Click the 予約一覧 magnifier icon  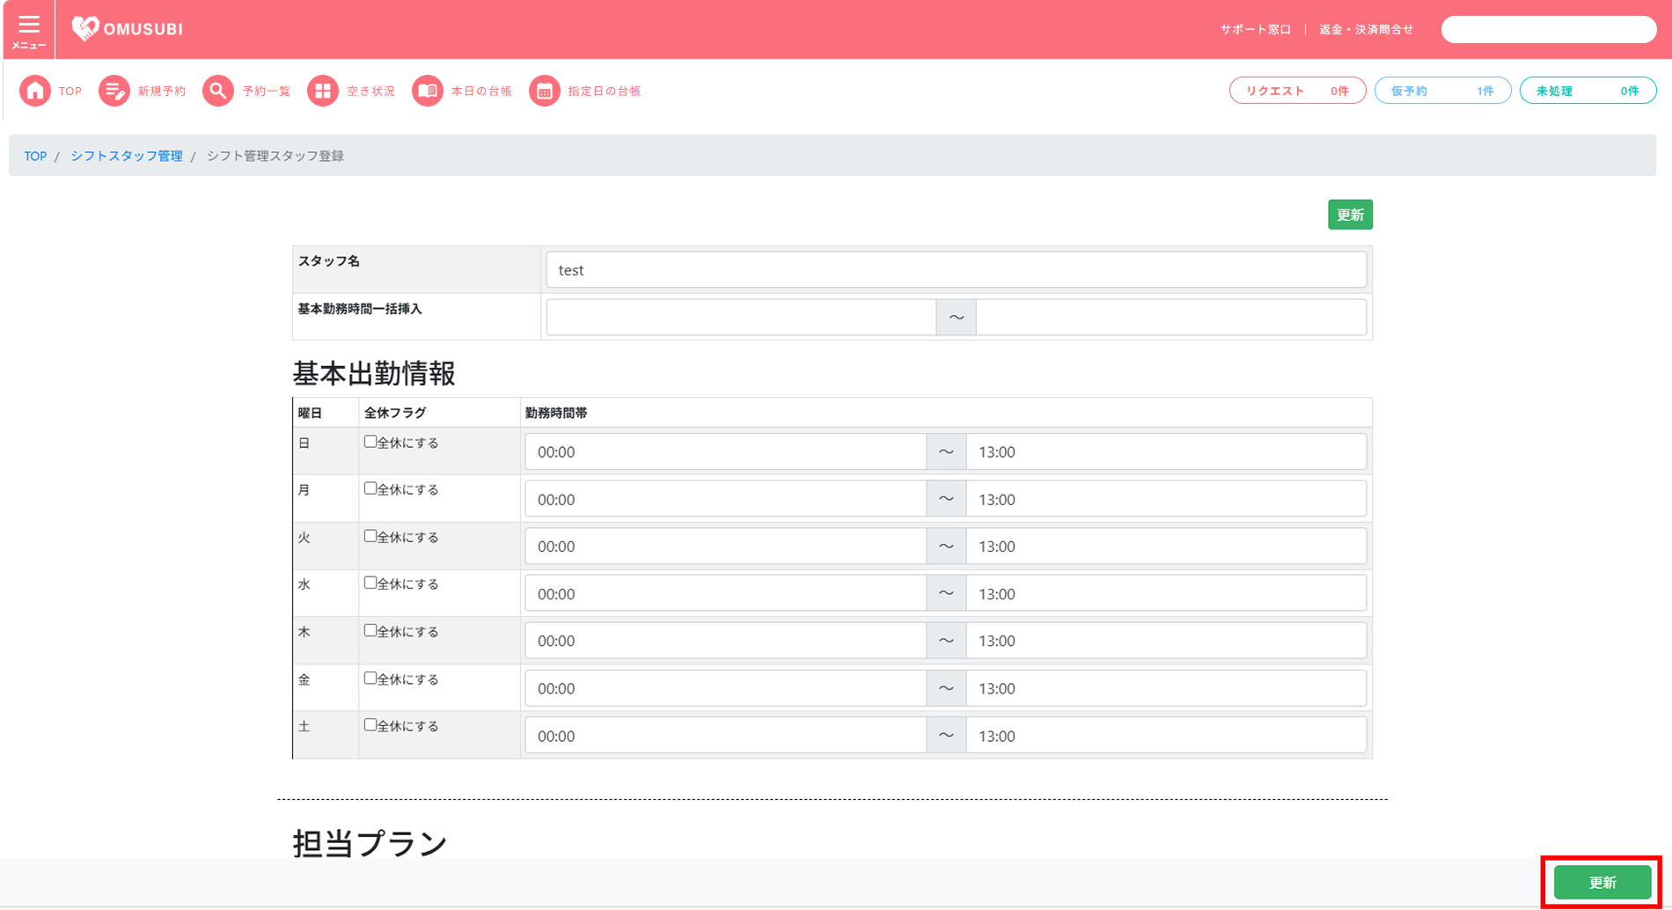tap(218, 91)
